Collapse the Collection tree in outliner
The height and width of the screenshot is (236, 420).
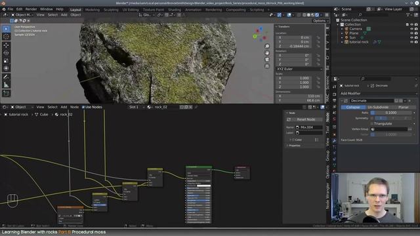(x=338, y=24)
